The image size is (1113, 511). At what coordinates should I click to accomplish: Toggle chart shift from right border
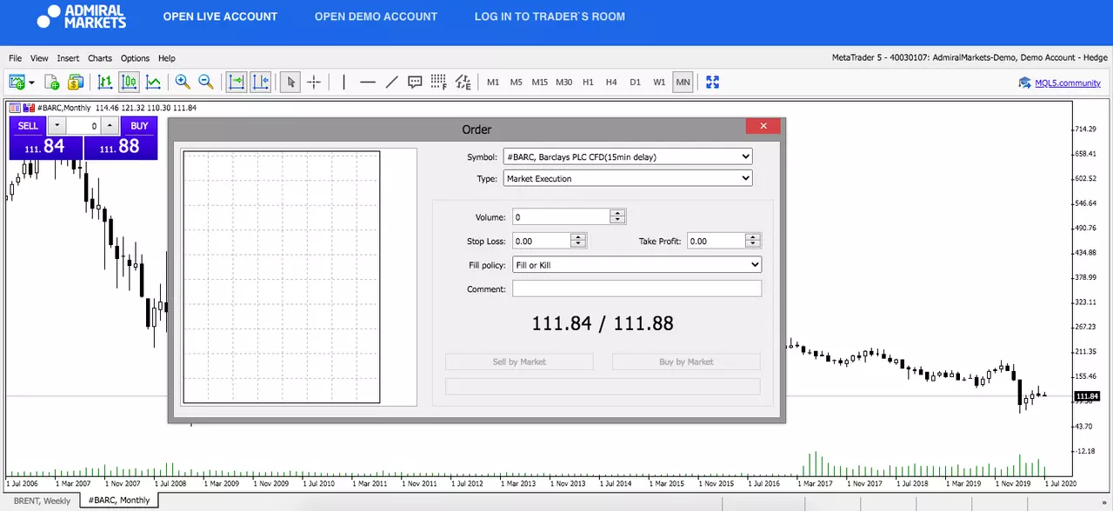coord(261,82)
